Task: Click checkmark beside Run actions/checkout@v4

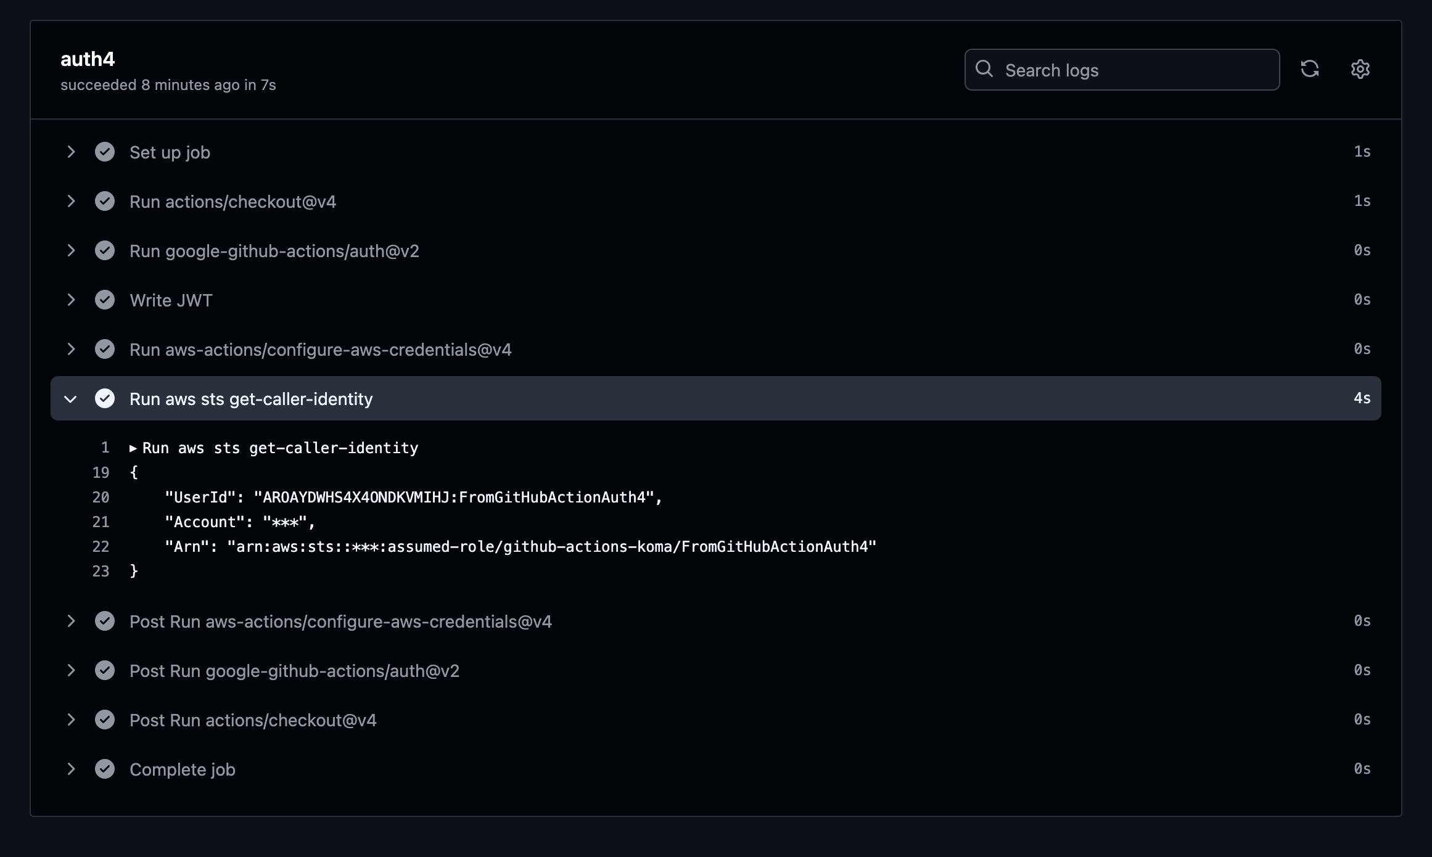Action: click(105, 201)
